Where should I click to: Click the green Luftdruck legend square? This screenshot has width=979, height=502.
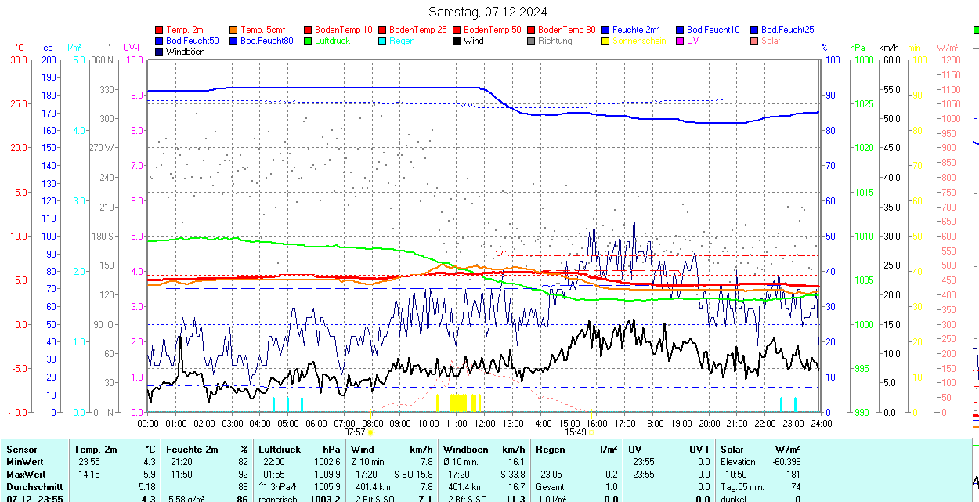pos(309,41)
